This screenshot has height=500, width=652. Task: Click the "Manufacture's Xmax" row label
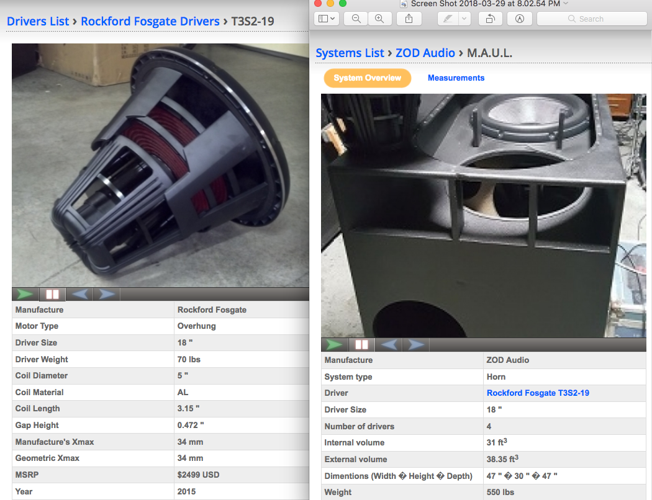[55, 442]
